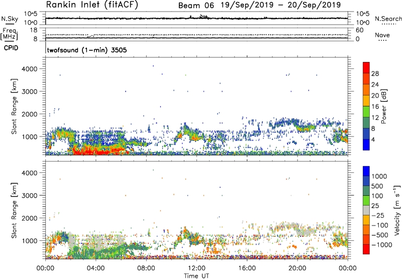Click Slant Range [km] label of power panel
Viewport: 402px width, 279px height.
pos(15,106)
